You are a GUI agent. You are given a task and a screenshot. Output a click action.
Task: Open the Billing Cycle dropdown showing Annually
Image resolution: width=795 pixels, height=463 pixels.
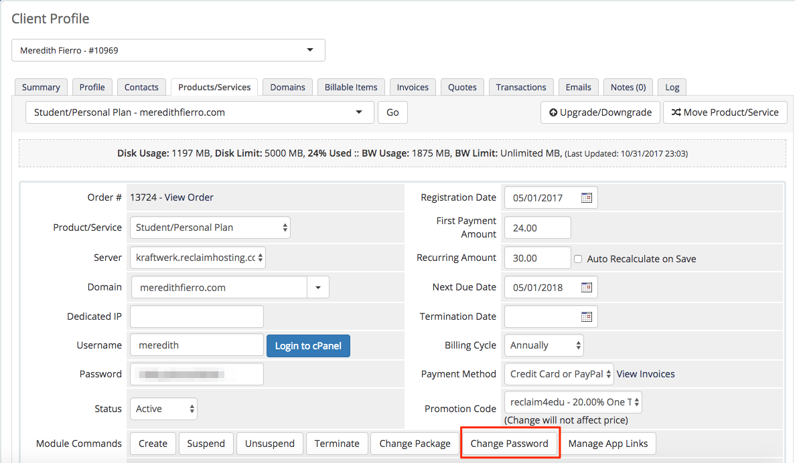click(x=544, y=345)
